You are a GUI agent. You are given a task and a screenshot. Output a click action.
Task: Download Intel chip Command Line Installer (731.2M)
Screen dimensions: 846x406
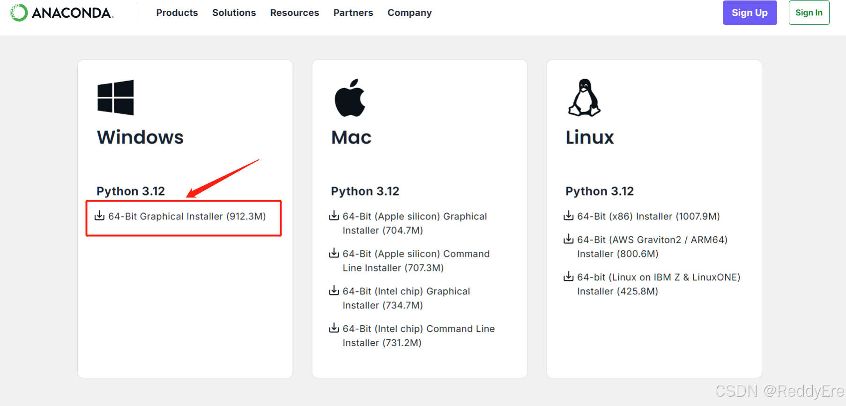tap(418, 336)
